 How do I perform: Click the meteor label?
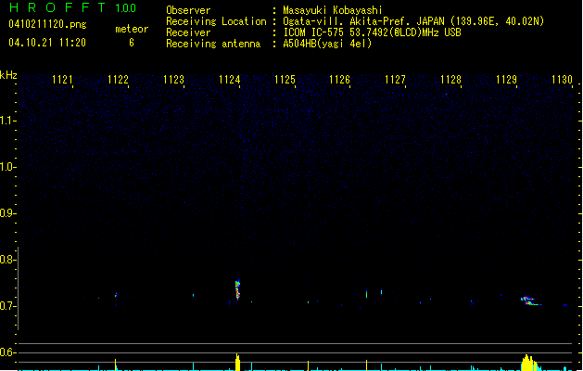coord(132,29)
